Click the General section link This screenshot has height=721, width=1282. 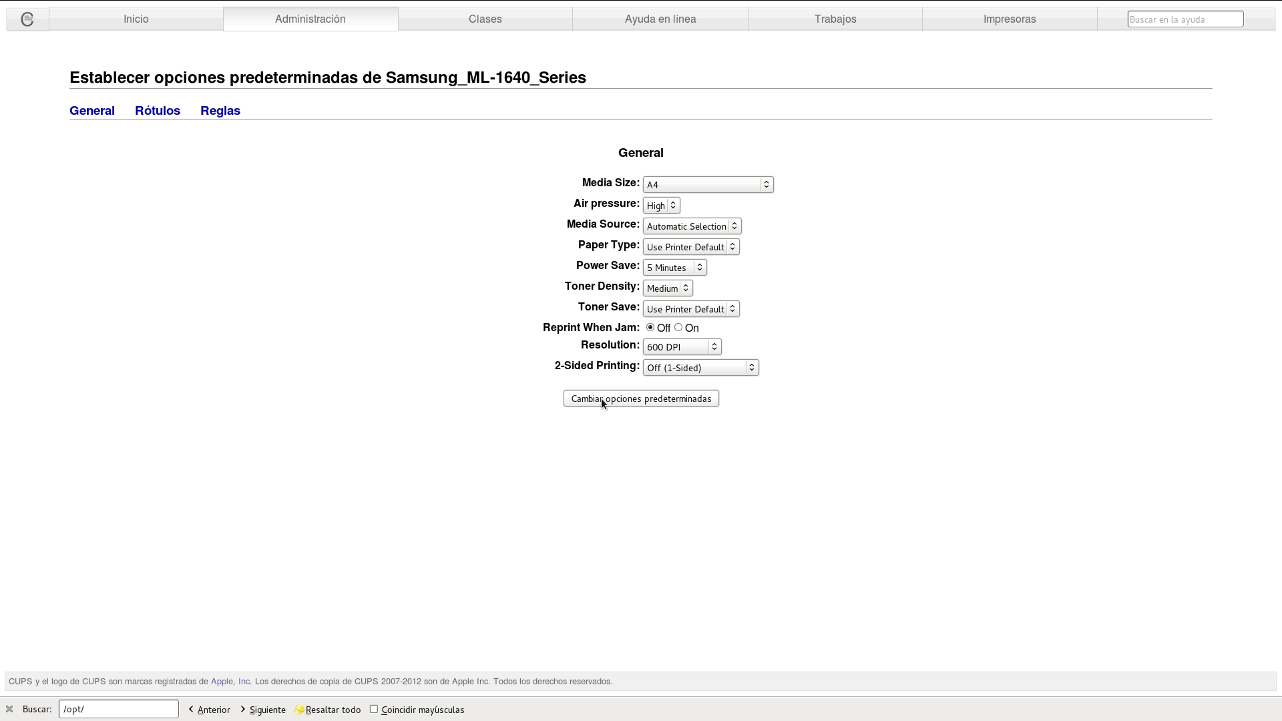click(x=92, y=111)
